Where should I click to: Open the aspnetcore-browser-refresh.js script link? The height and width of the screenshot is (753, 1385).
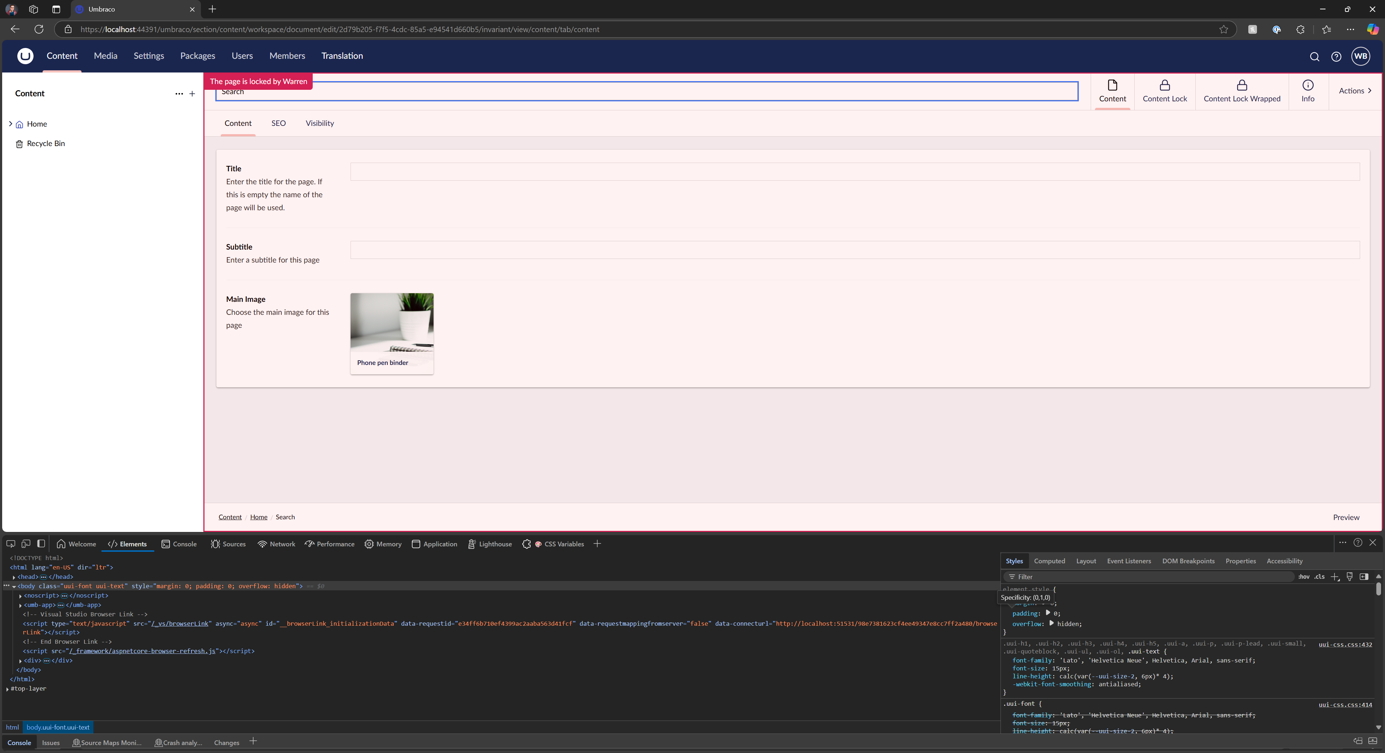[x=142, y=651]
